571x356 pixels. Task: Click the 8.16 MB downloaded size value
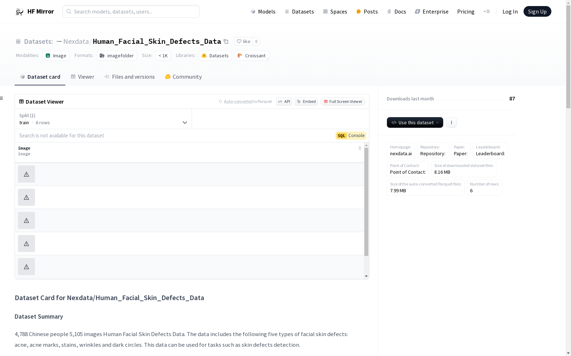click(x=442, y=172)
